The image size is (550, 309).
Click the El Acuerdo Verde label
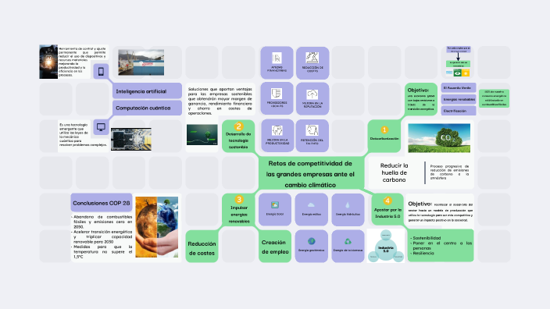[x=459, y=88]
